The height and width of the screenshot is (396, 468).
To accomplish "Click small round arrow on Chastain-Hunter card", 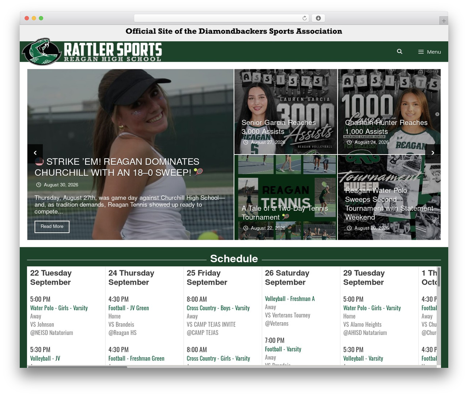I will click(437, 114).
